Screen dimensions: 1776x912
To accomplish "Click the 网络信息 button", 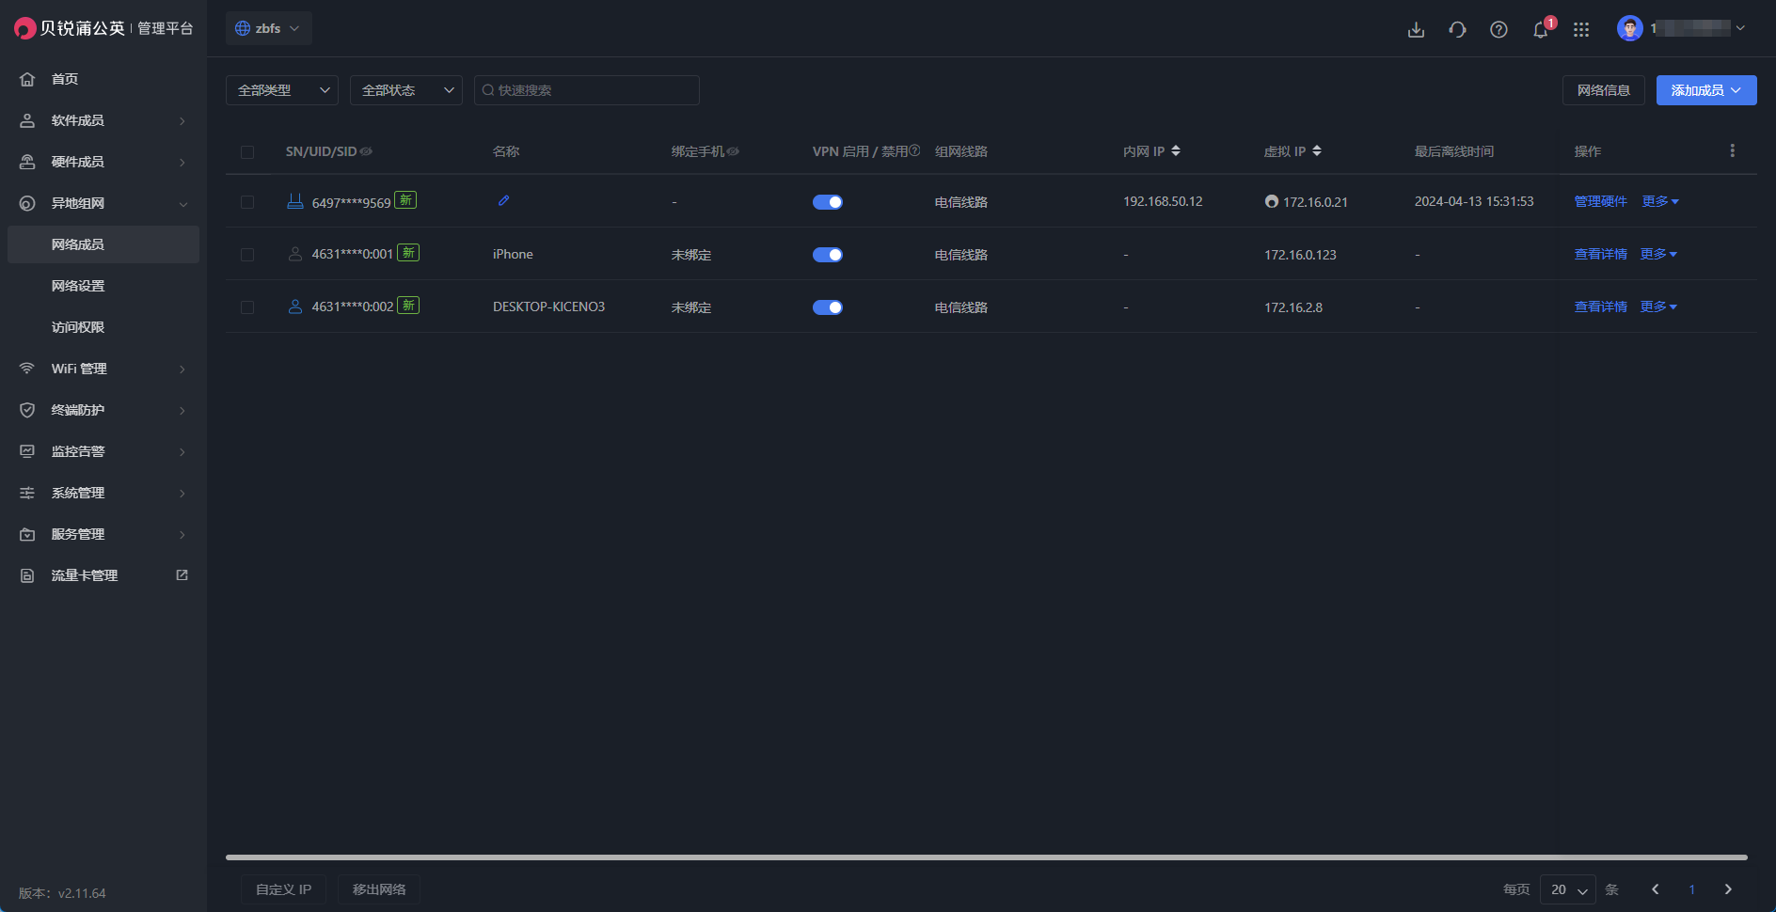I will (x=1603, y=90).
